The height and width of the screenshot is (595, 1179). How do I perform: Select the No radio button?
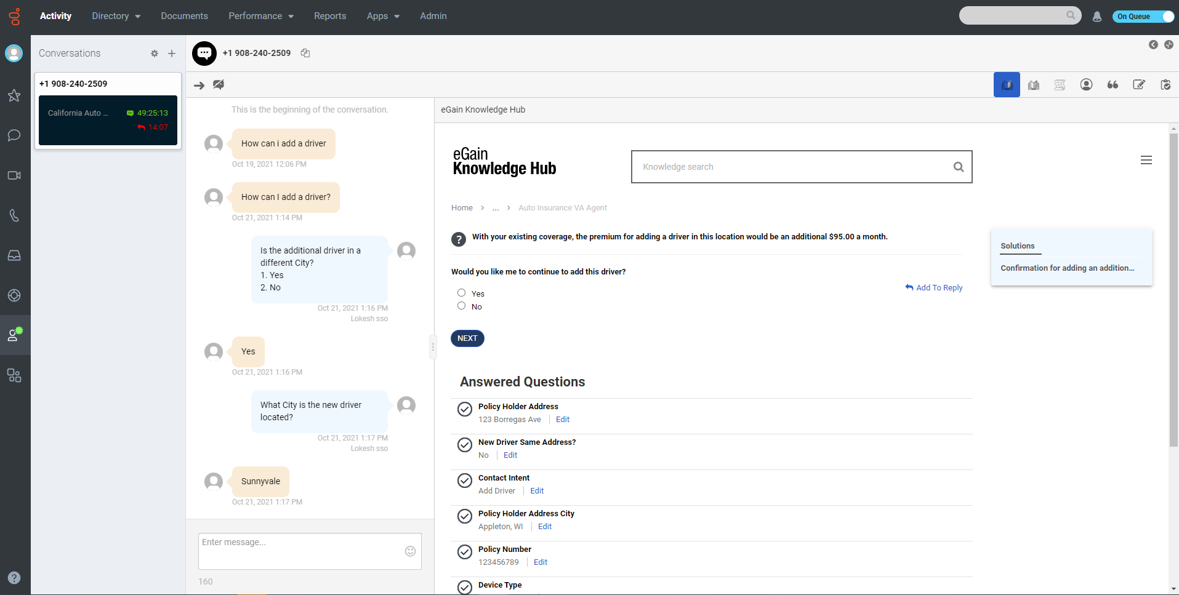point(462,306)
